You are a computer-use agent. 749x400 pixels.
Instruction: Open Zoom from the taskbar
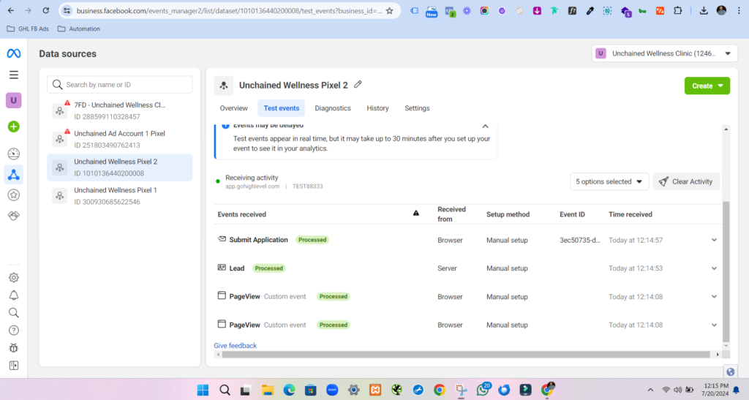pyautogui.click(x=332, y=390)
